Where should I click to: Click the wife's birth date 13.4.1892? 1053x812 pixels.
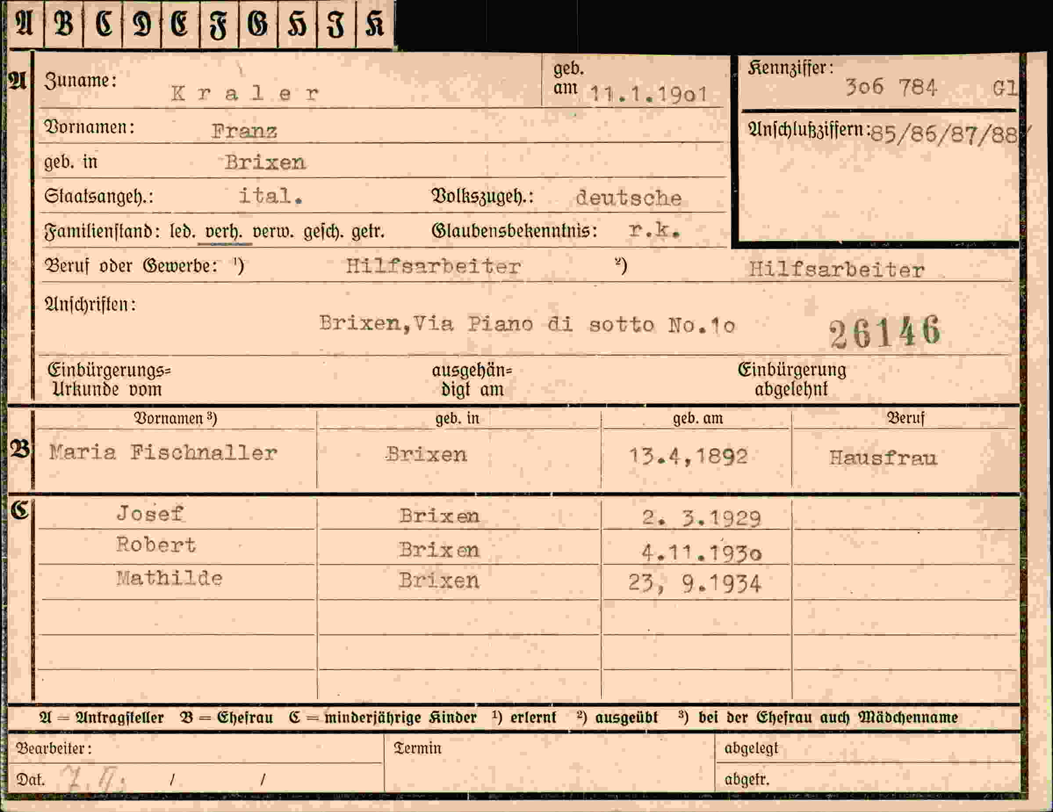pyautogui.click(x=689, y=456)
